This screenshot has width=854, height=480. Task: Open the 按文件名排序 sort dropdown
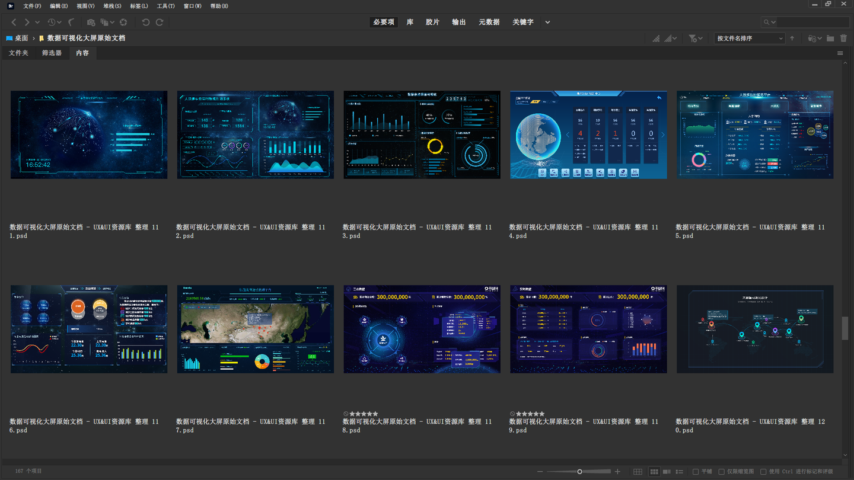750,39
